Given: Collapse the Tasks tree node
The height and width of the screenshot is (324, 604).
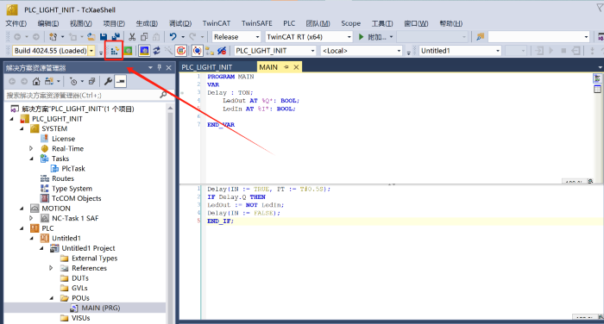Looking at the screenshot, I should pyautogui.click(x=31, y=159).
